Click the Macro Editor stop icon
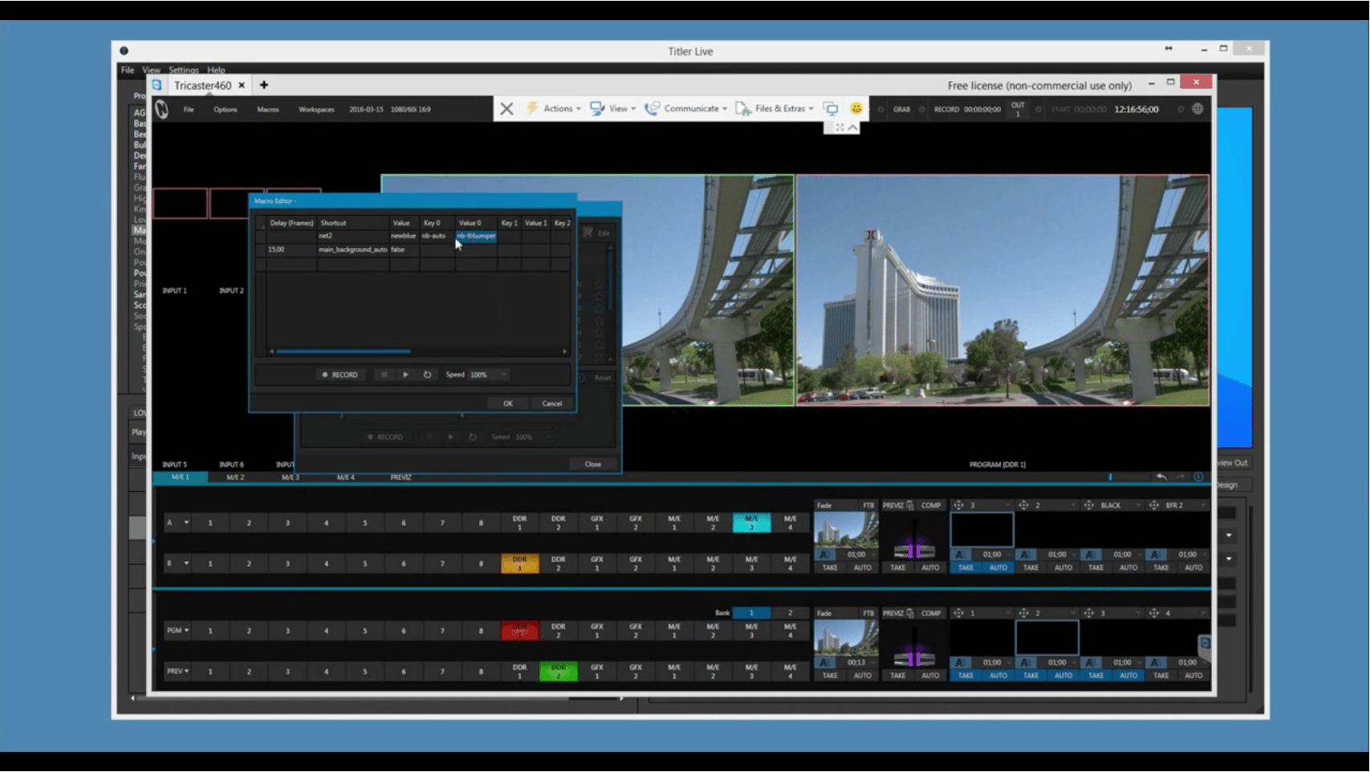Viewport: 1370px width, 772px height. pyautogui.click(x=384, y=375)
